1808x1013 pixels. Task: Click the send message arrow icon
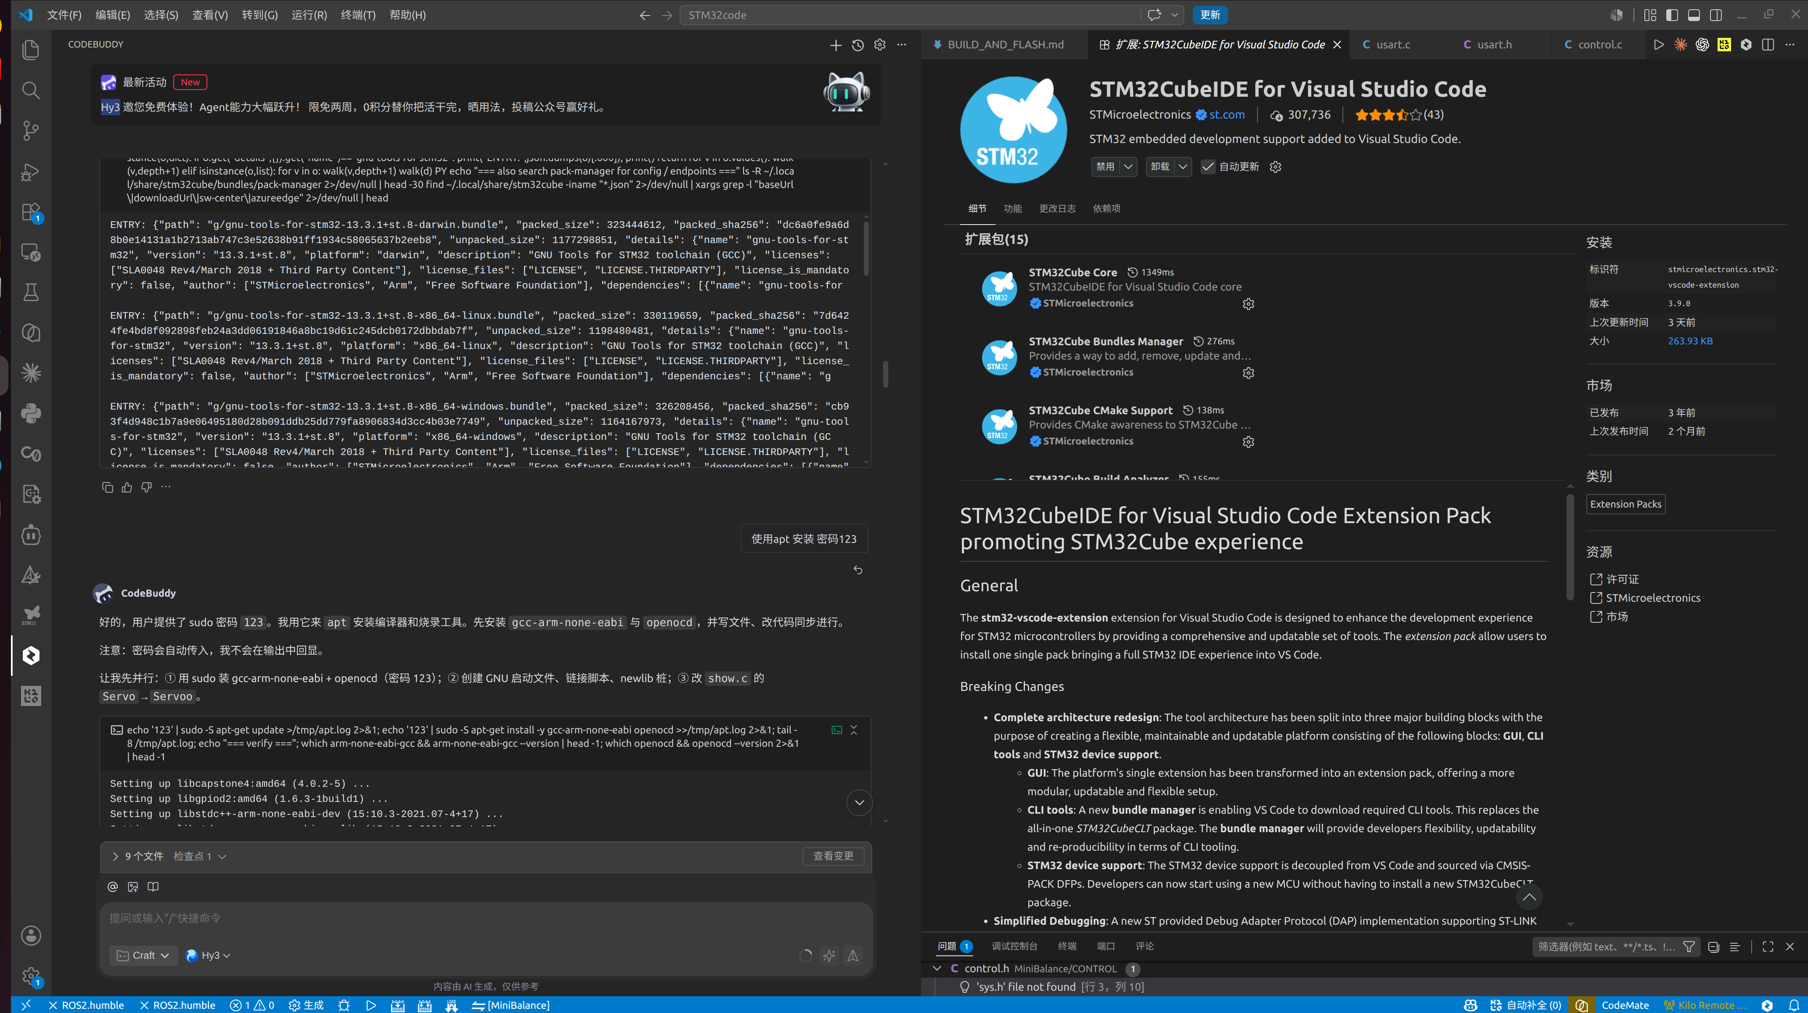[x=853, y=955]
